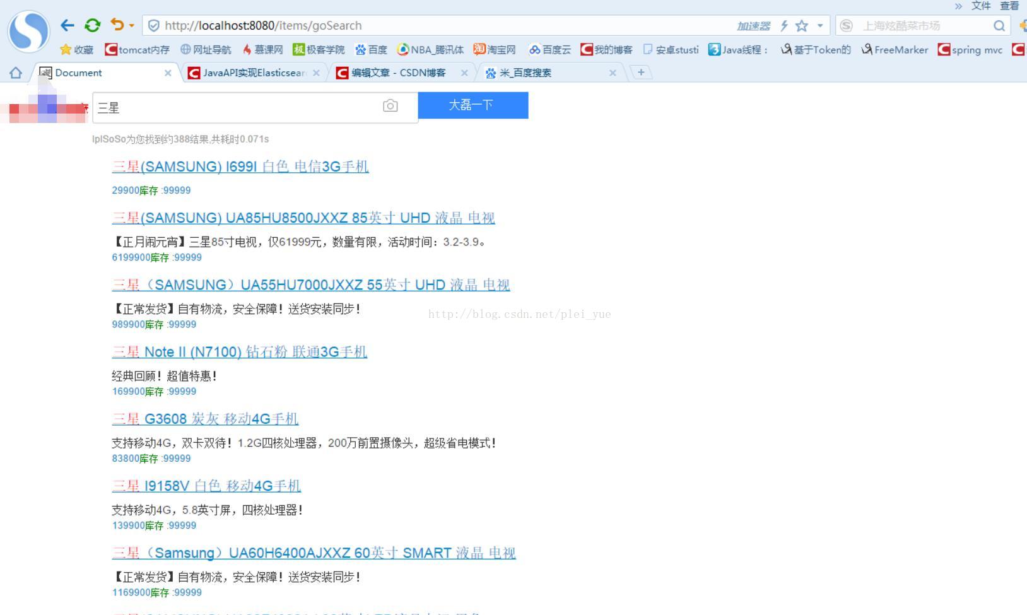
Task: Click the Sogou browser logo
Action: (x=28, y=31)
